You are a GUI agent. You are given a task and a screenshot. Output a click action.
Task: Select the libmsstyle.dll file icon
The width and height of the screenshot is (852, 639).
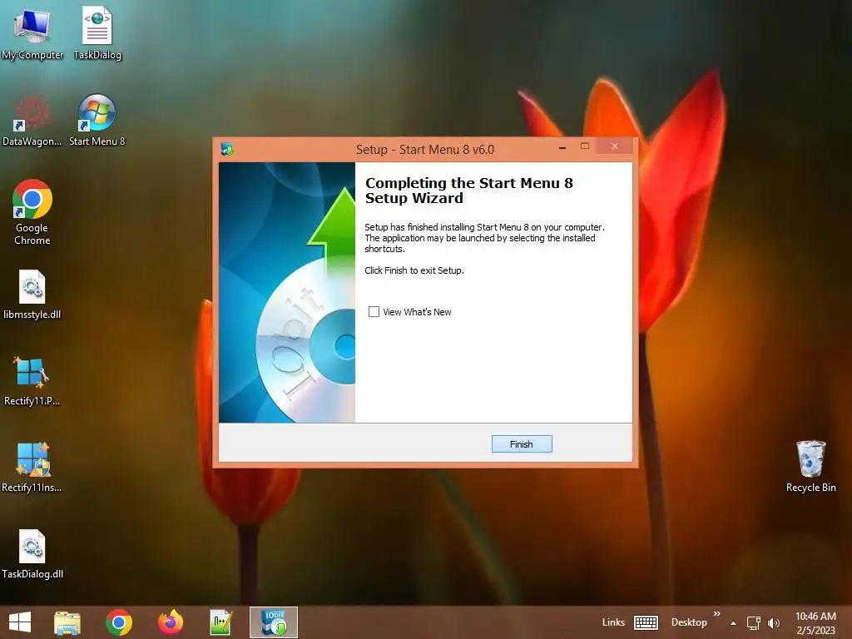(x=32, y=294)
